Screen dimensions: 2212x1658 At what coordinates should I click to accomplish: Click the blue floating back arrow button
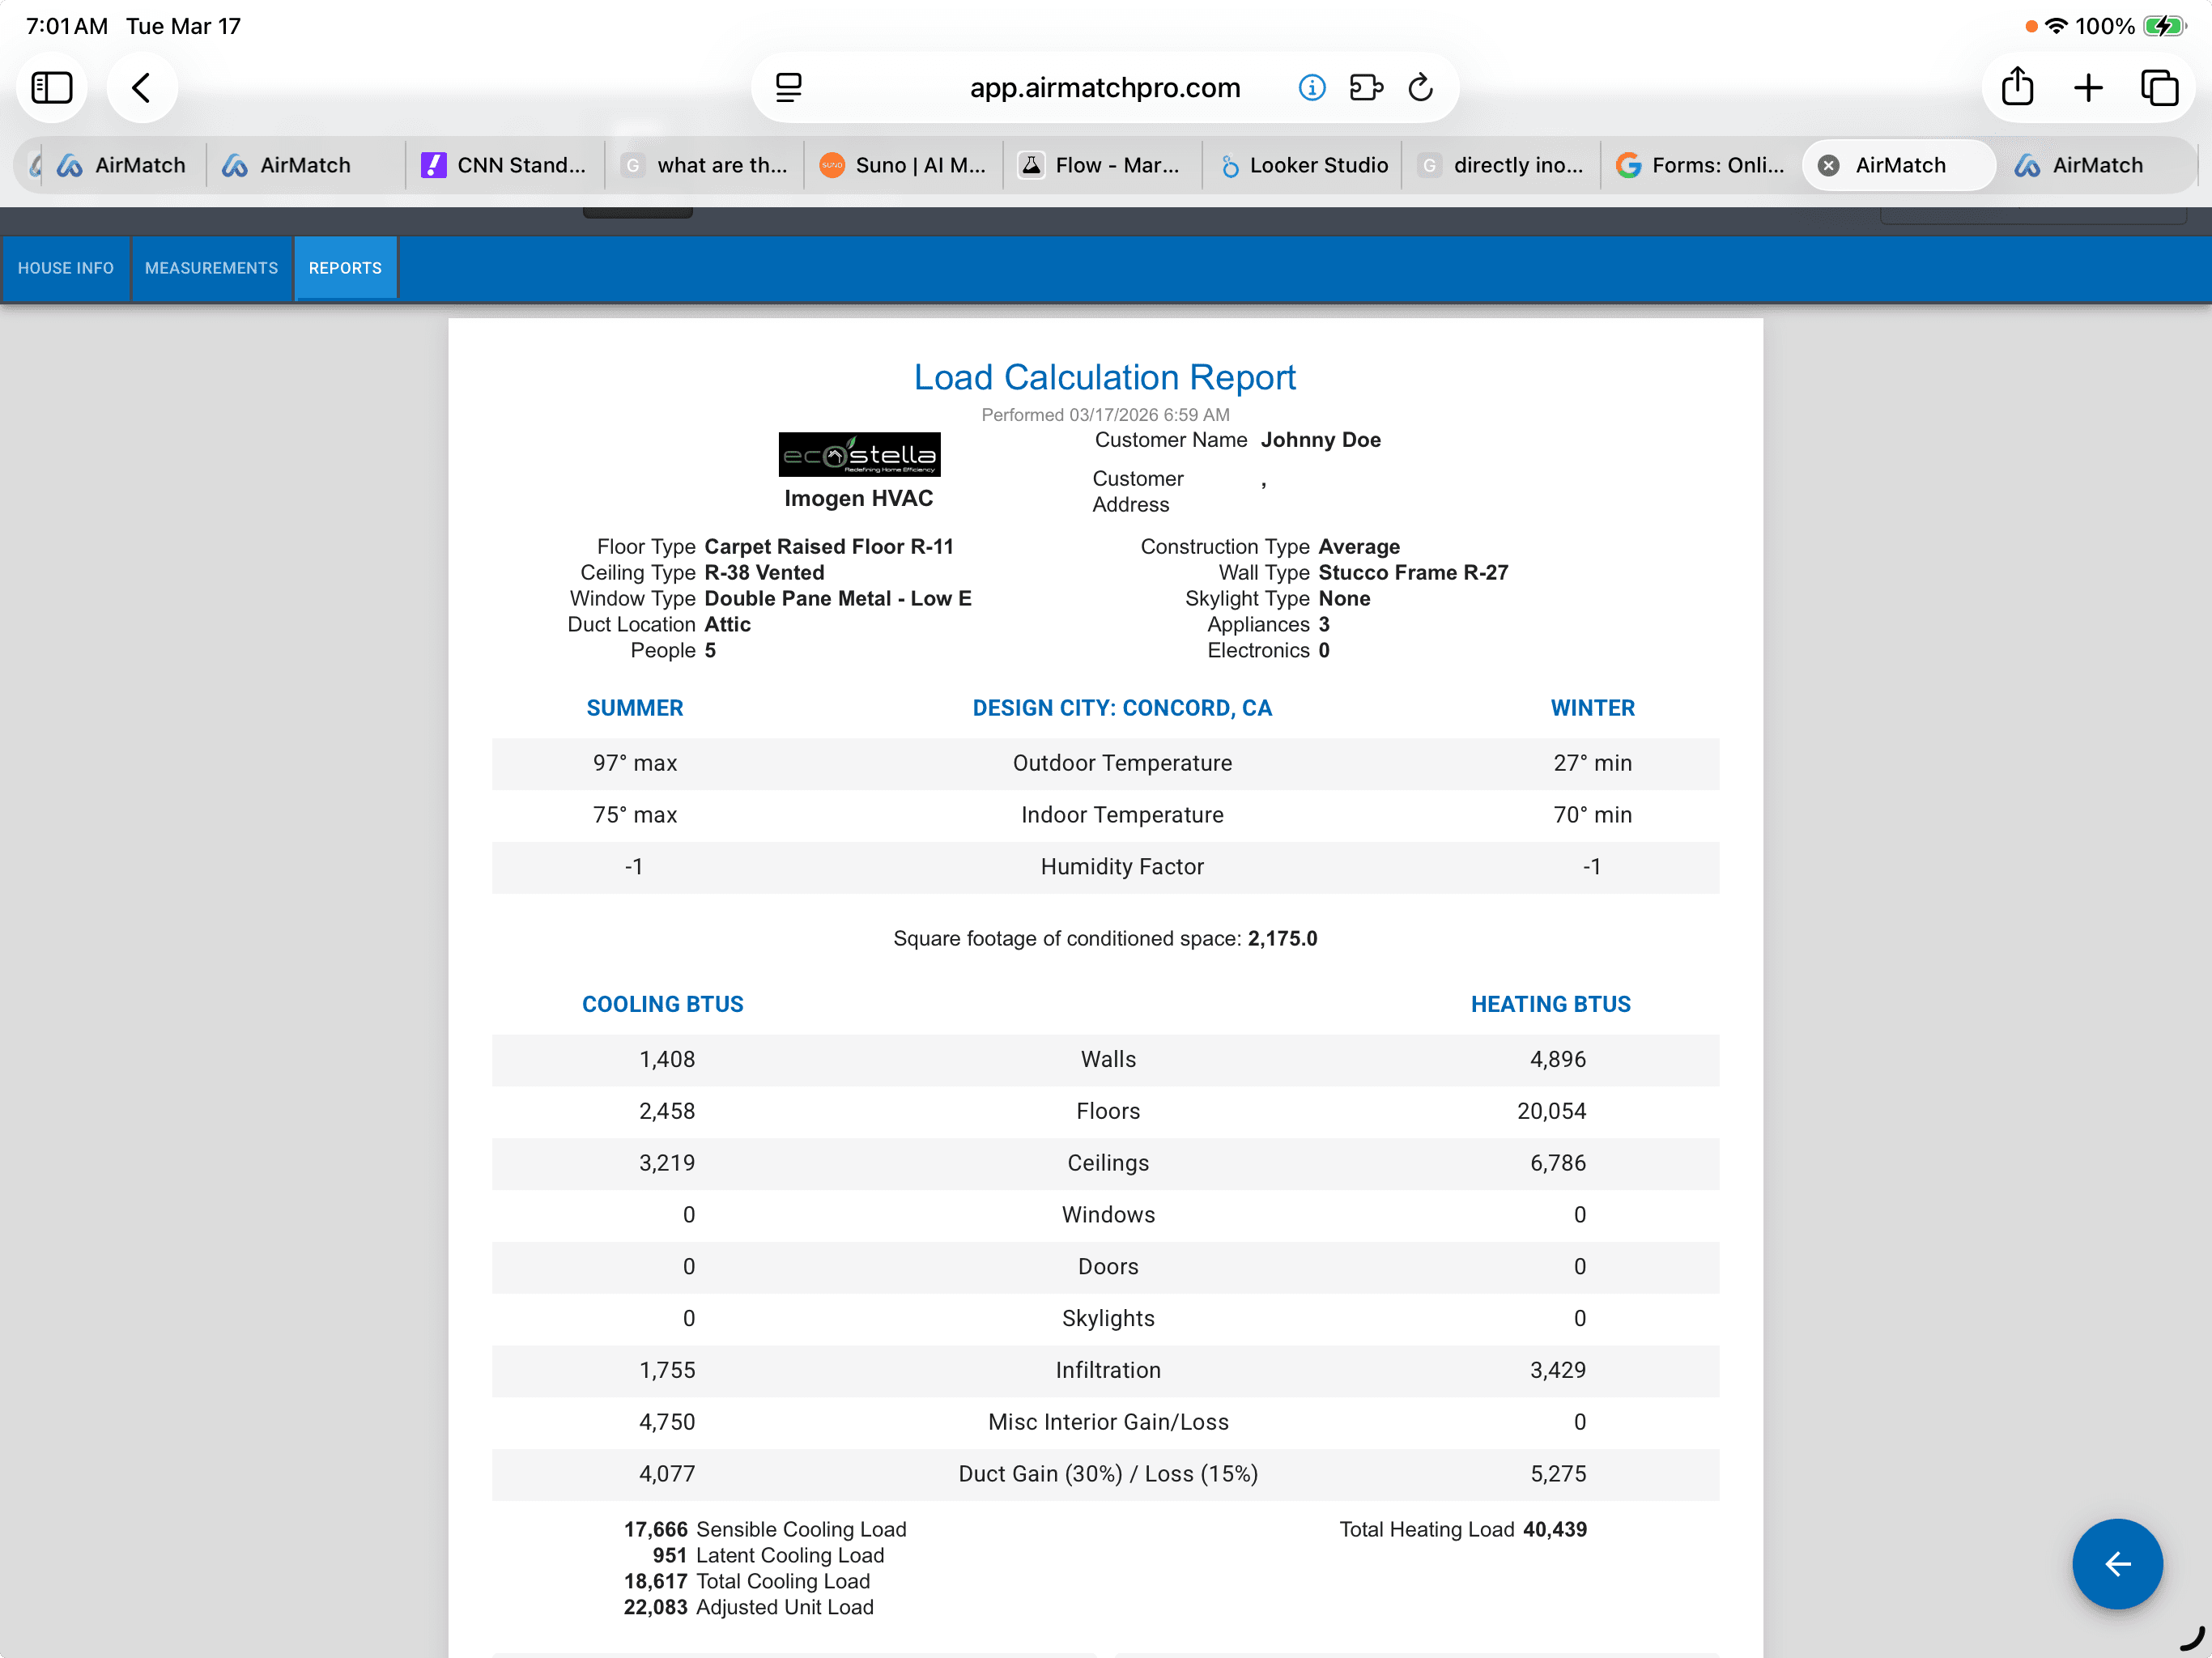click(x=2117, y=1564)
